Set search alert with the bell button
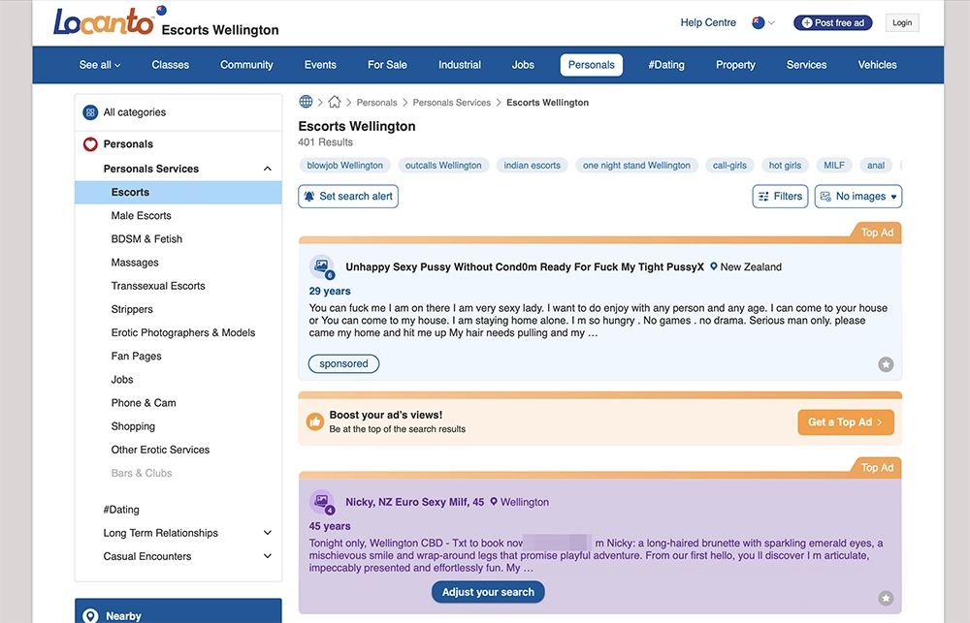Screen dimensions: 970x623 click(348, 196)
